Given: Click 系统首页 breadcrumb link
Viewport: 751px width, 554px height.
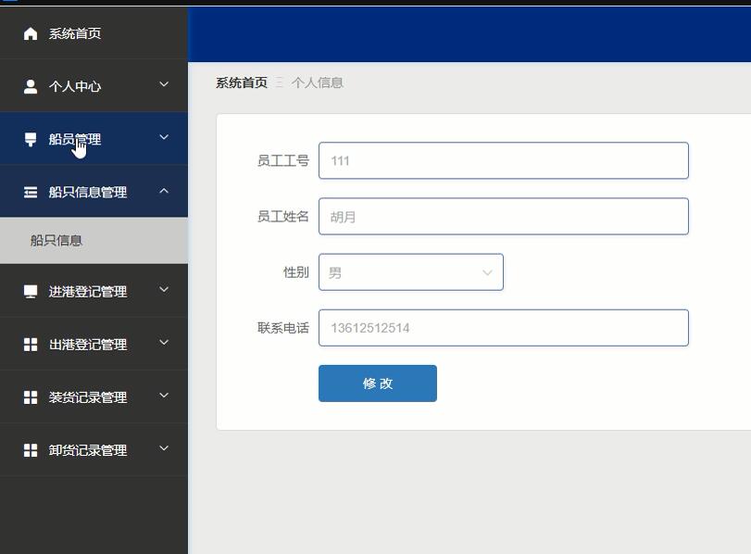Looking at the screenshot, I should [x=242, y=82].
